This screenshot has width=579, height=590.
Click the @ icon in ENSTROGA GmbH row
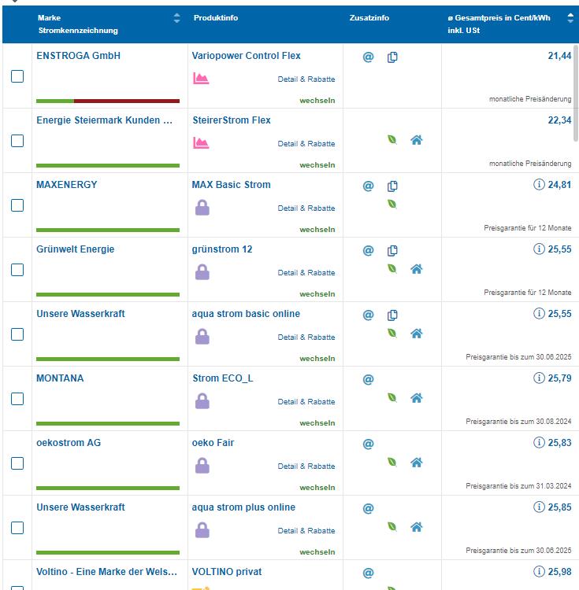[368, 57]
